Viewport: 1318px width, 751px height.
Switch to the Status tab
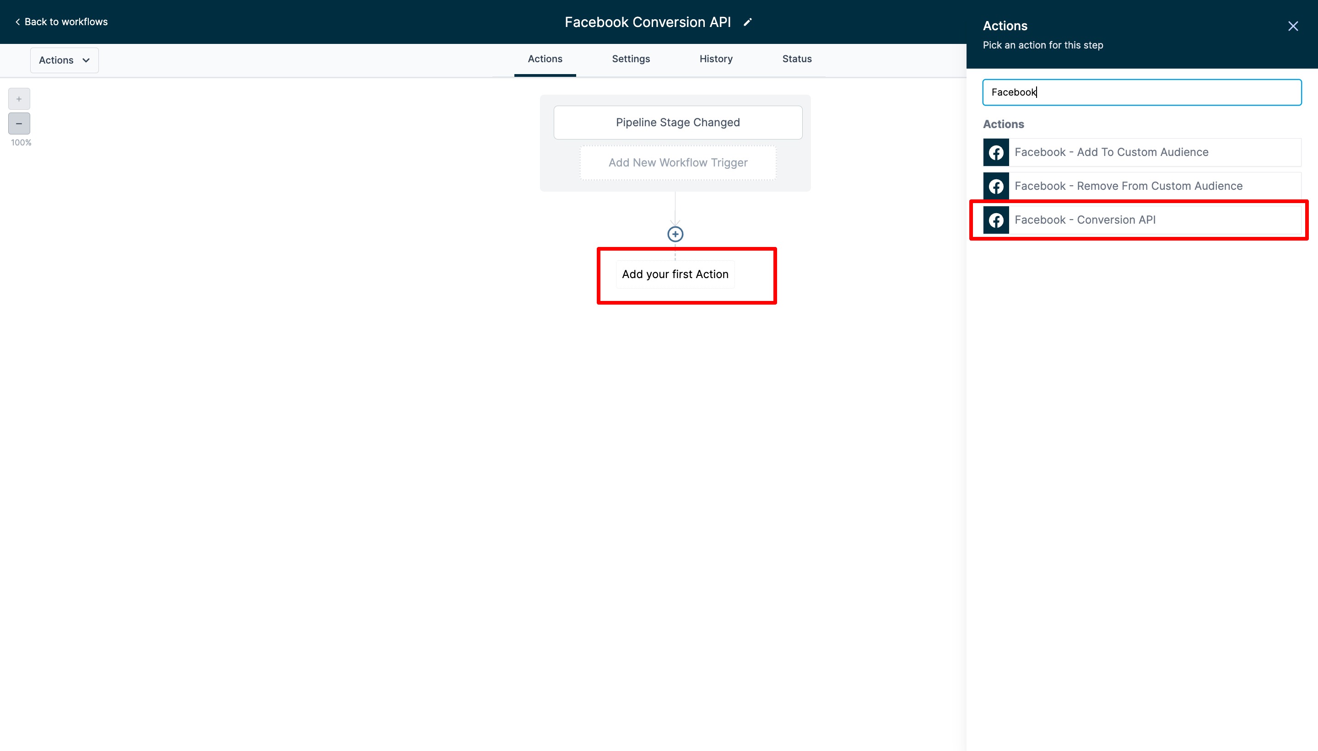[x=797, y=59]
